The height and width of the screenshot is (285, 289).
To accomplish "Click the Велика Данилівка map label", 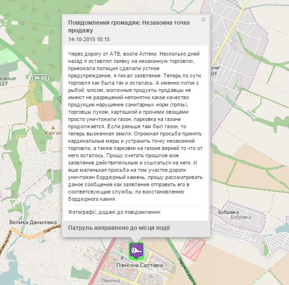I will point(33,222).
